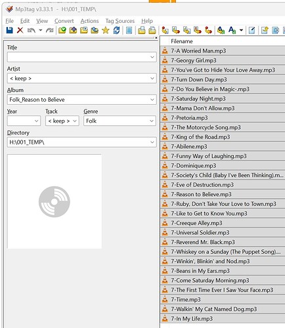Screen dimensions: 285x328
Task: Open the File menu
Action: point(9,21)
